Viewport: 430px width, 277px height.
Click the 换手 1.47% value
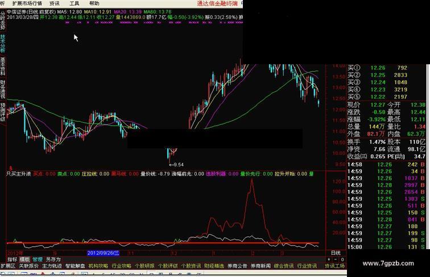377,142
